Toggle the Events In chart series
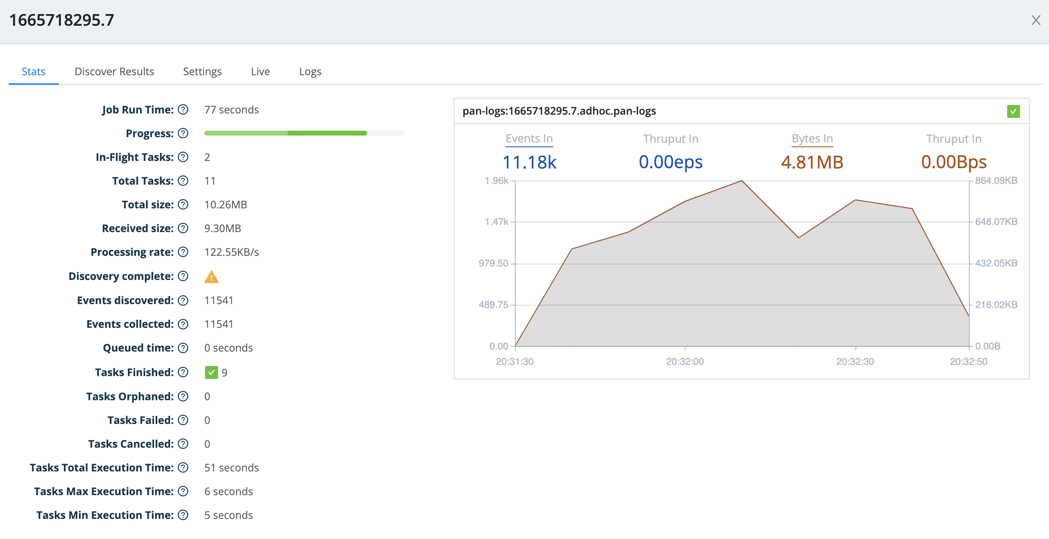The width and height of the screenshot is (1049, 539). point(529,138)
